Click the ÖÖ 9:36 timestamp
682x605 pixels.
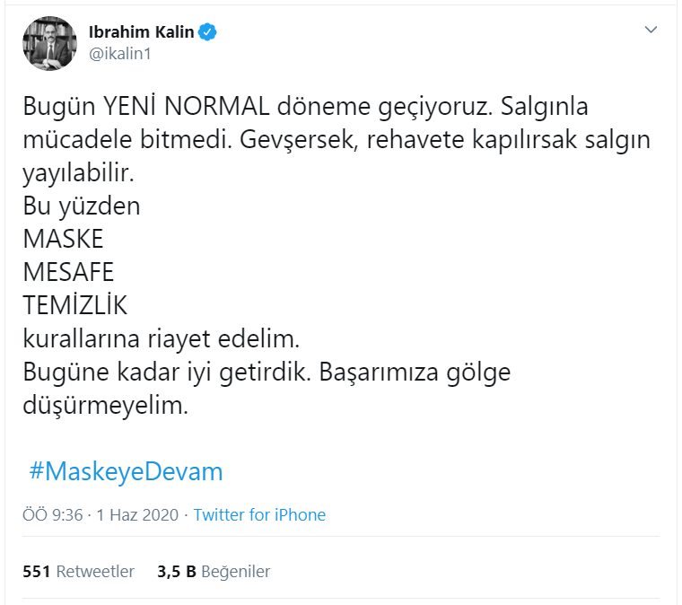click(52, 515)
